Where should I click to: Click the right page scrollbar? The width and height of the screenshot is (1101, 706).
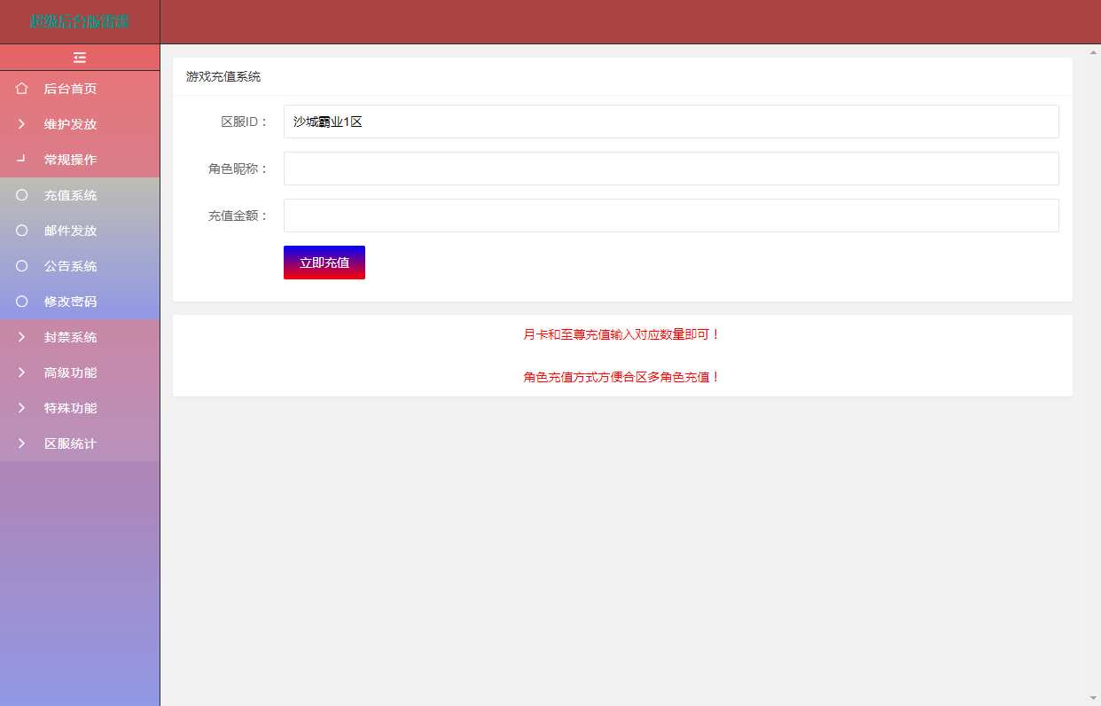click(x=1093, y=355)
